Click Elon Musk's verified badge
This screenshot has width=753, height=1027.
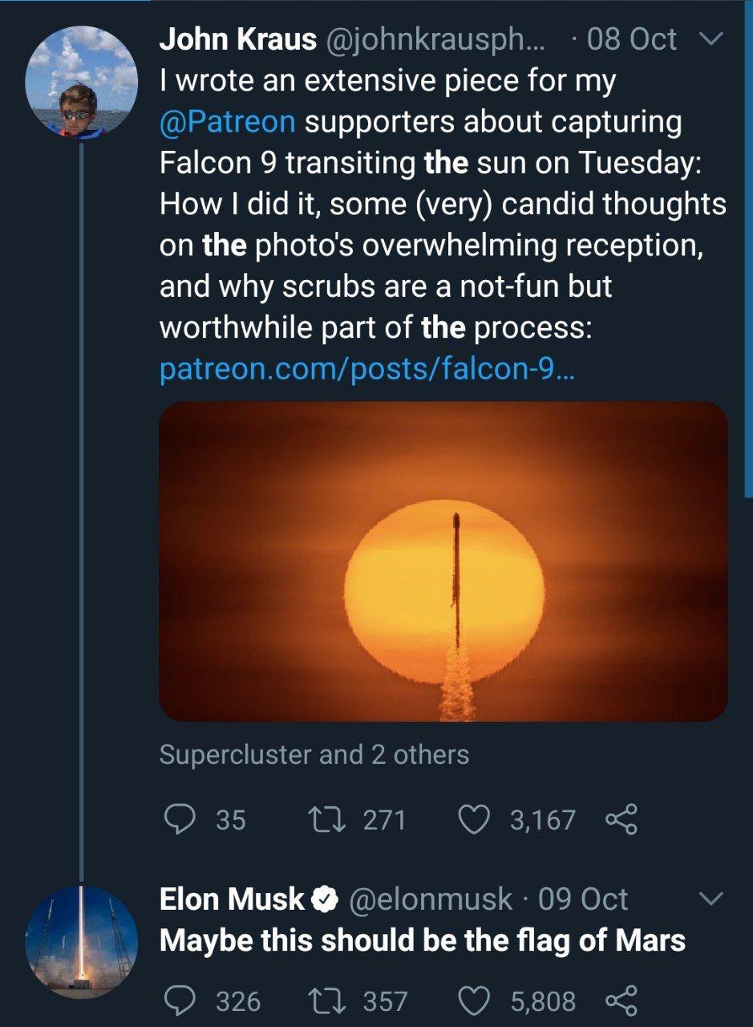pyautogui.click(x=324, y=899)
